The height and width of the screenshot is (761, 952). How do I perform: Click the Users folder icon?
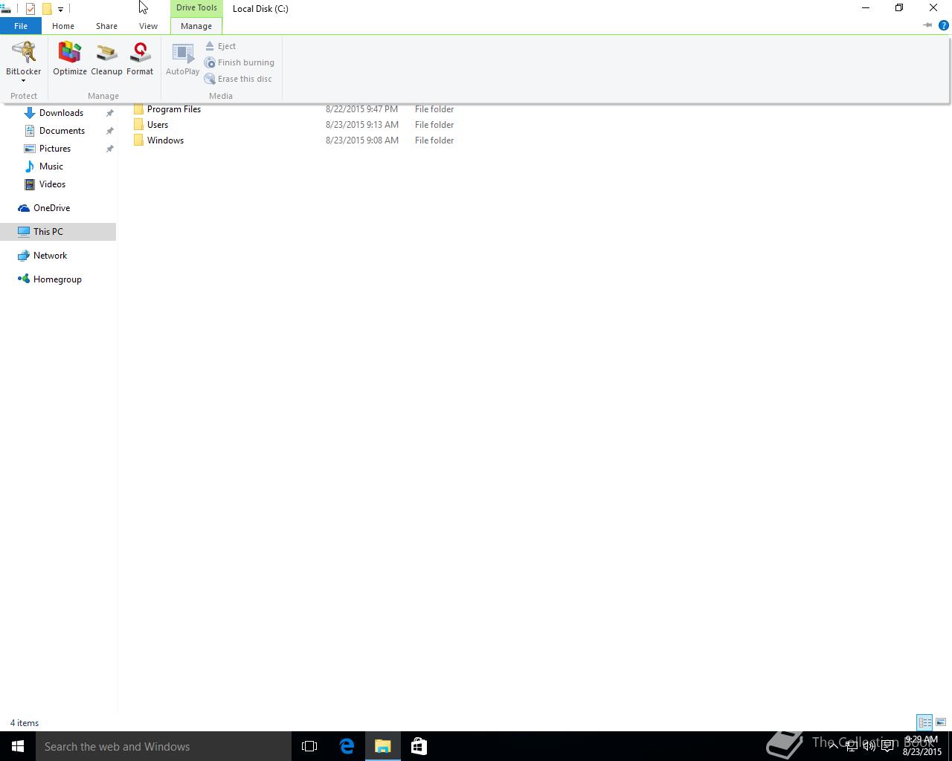[138, 125]
